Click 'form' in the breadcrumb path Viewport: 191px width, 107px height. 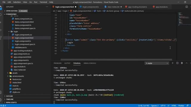tap(99, 11)
